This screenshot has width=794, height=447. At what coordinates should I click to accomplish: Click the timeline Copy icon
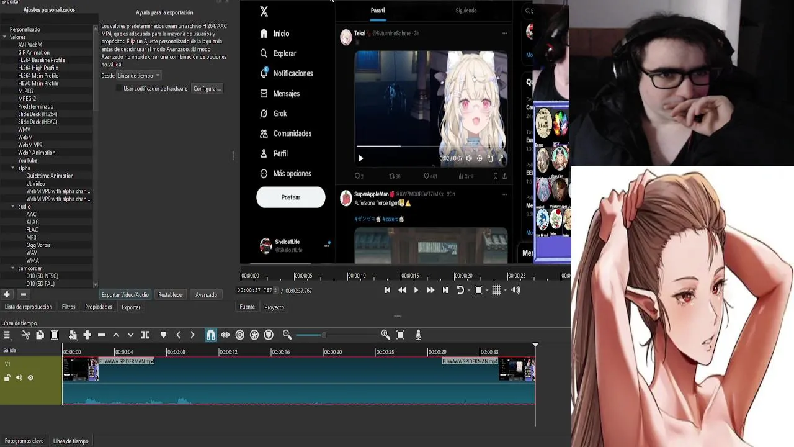click(40, 335)
